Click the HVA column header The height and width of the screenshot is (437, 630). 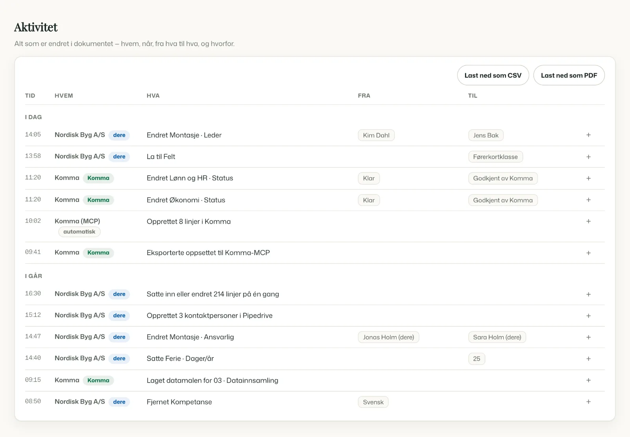click(153, 96)
